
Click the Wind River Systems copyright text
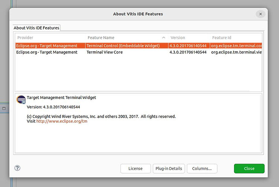tap(101, 117)
